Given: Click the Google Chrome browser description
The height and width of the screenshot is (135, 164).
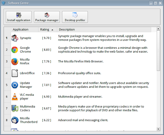Looking at the screenshot, I should pos(103,50).
